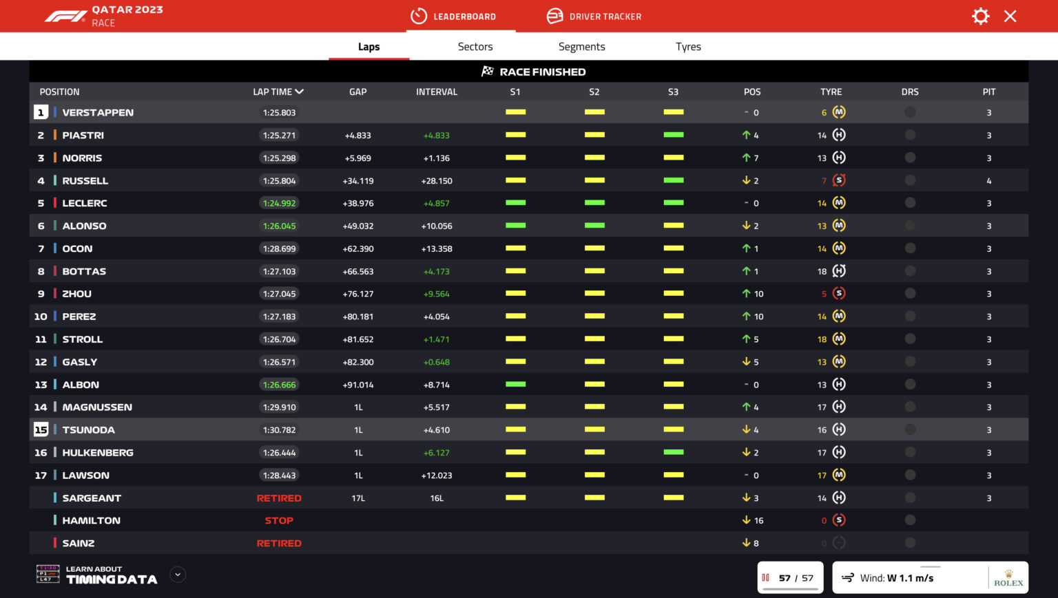Viewport: 1058px width, 598px height.
Task: Expand the Learn About Timing Data chevron
Action: coord(177,574)
